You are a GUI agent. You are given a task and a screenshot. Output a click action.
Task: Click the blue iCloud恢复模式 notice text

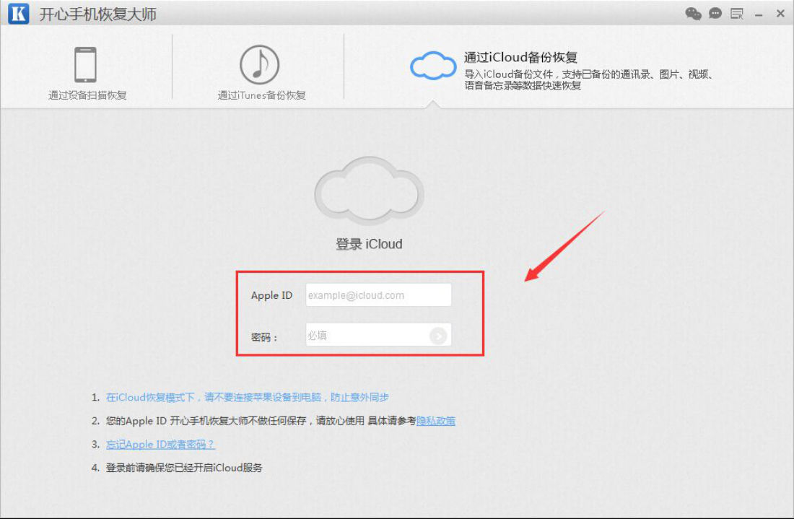coord(247,398)
